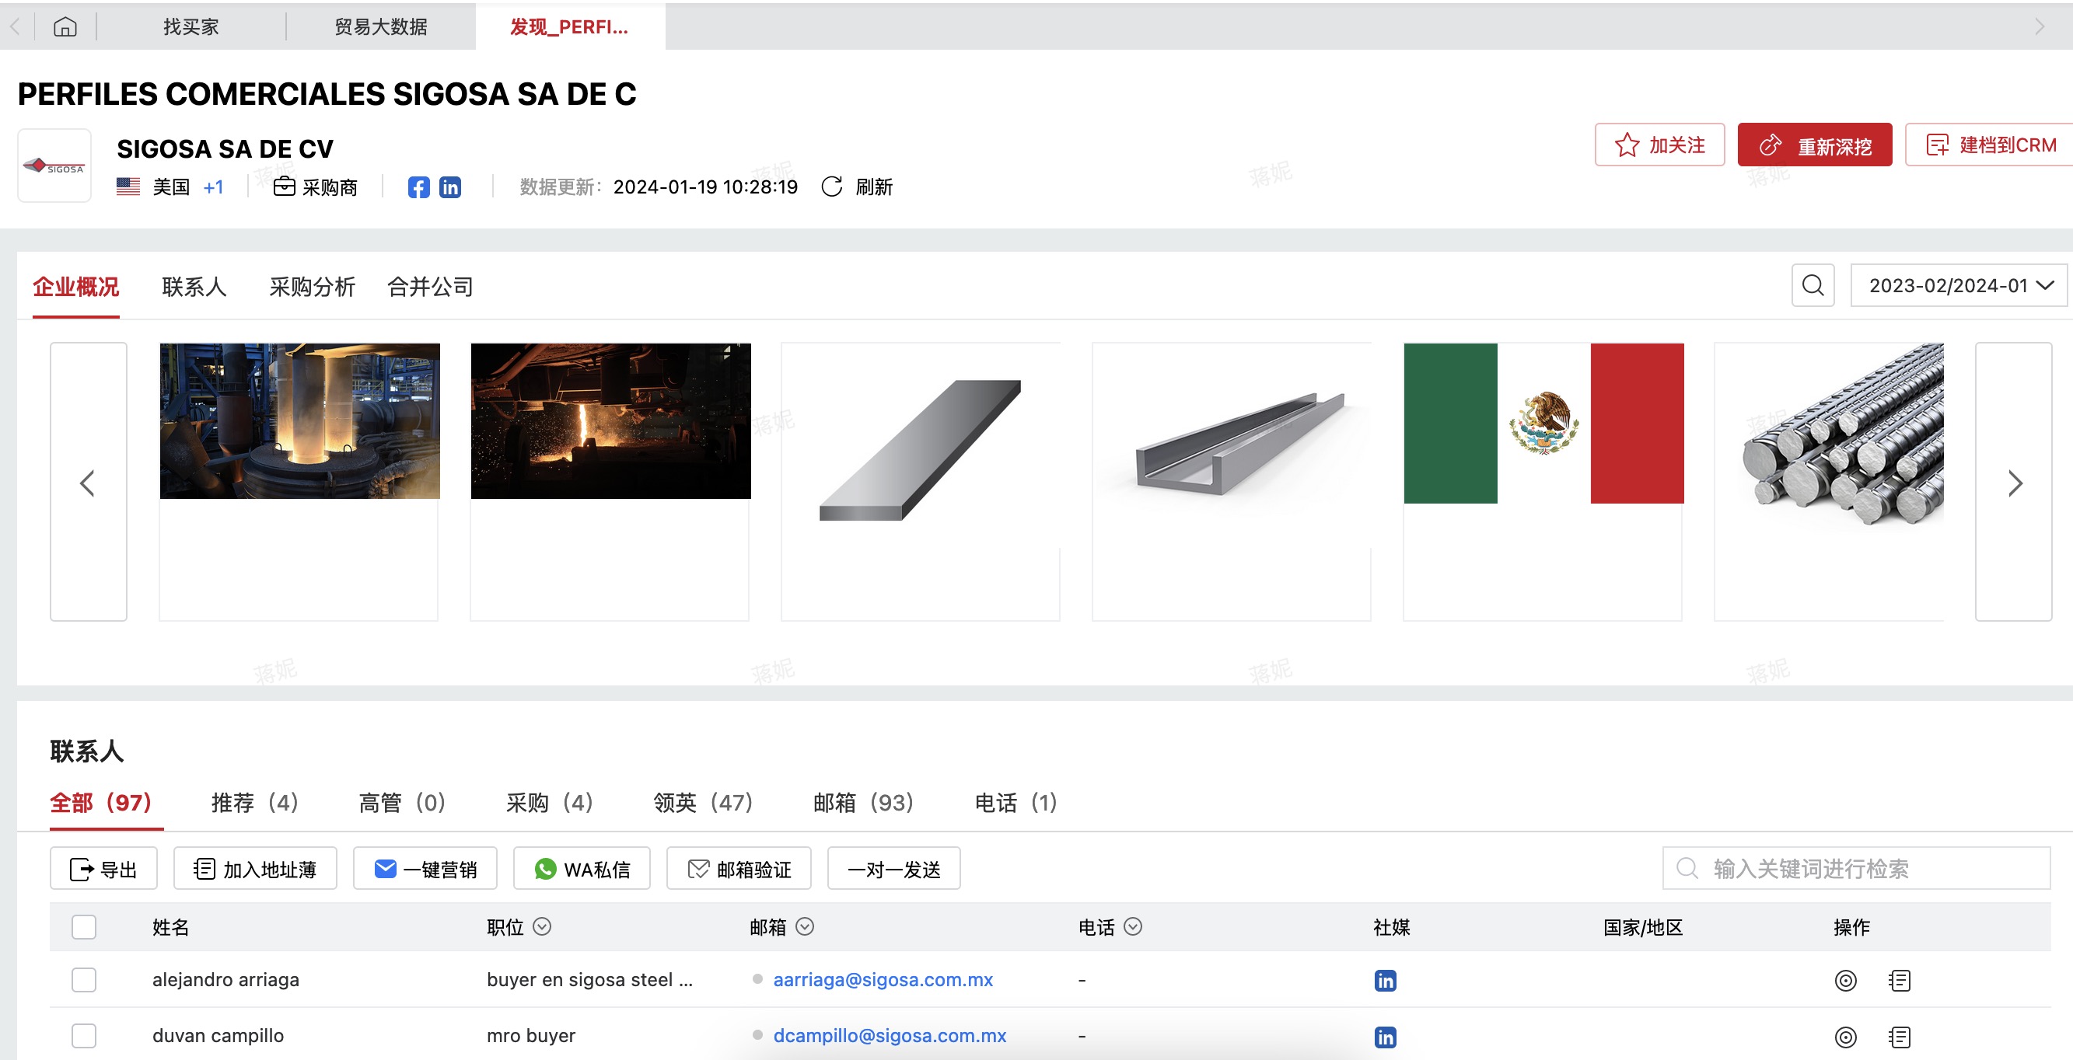Click the Facebook icon beside the company name
This screenshot has height=1060, width=2073.
point(418,187)
